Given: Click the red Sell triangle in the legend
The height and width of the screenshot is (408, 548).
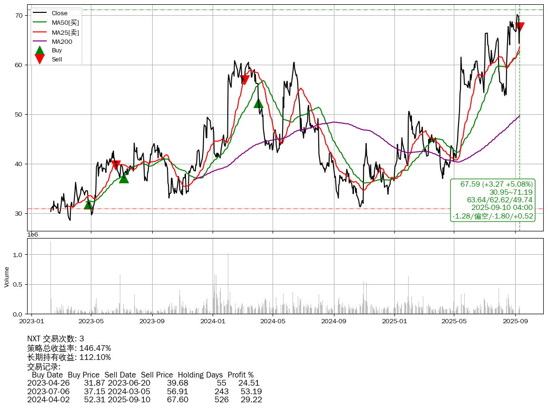Looking at the screenshot, I should (x=40, y=59).
